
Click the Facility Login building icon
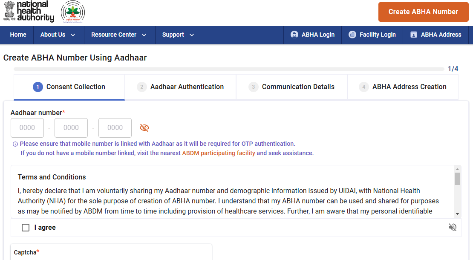click(x=352, y=35)
